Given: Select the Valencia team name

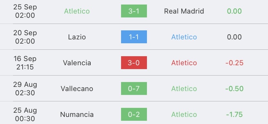Looking at the screenshot, I should pyautogui.click(x=77, y=63).
